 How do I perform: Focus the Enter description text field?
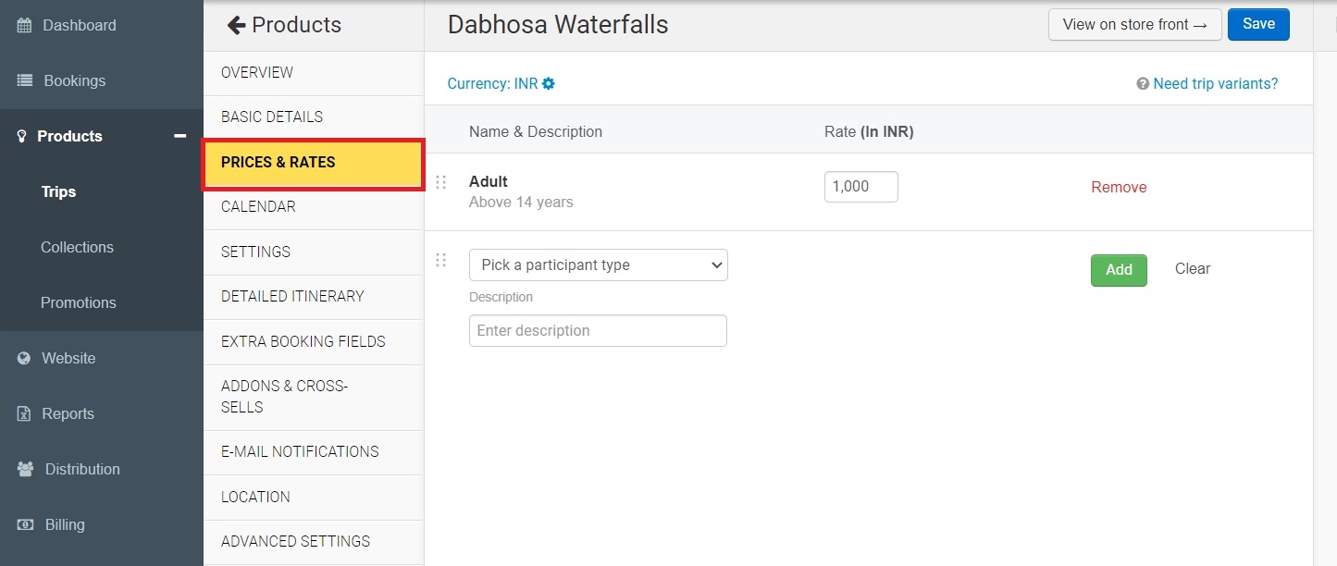point(598,330)
